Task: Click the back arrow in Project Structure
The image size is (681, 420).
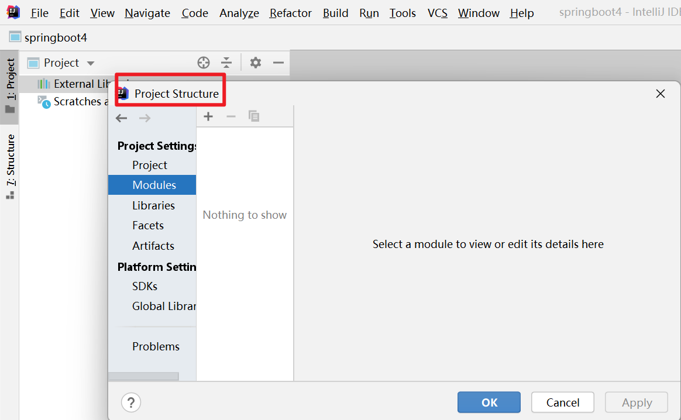Action: pos(122,118)
